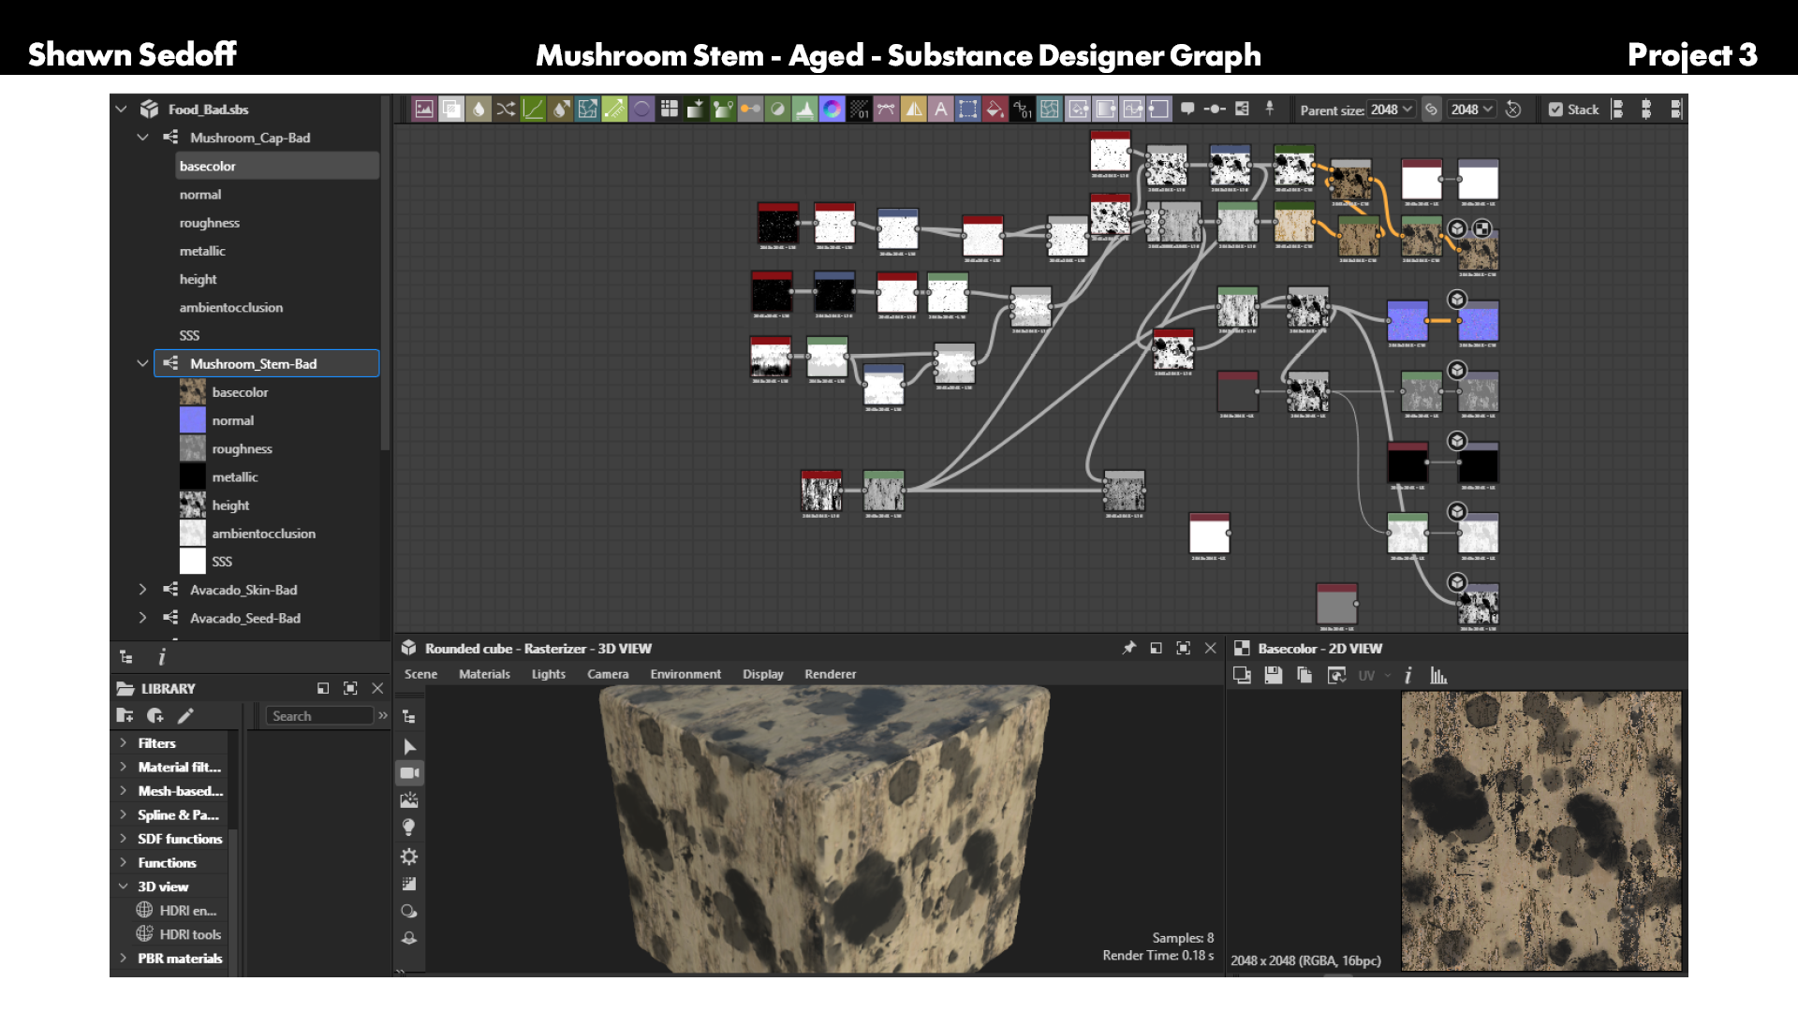
Task: Select the Blend node toolbar icon
Action: [x=451, y=110]
